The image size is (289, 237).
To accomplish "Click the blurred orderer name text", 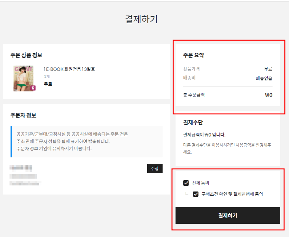I will (x=21, y=167).
